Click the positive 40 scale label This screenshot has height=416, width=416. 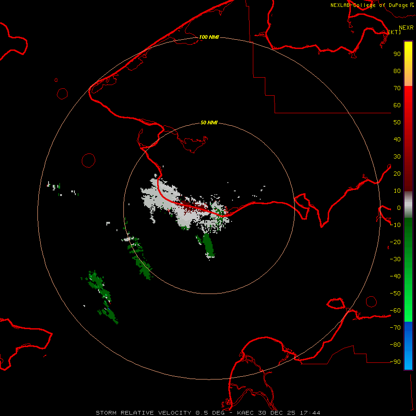coord(397,140)
